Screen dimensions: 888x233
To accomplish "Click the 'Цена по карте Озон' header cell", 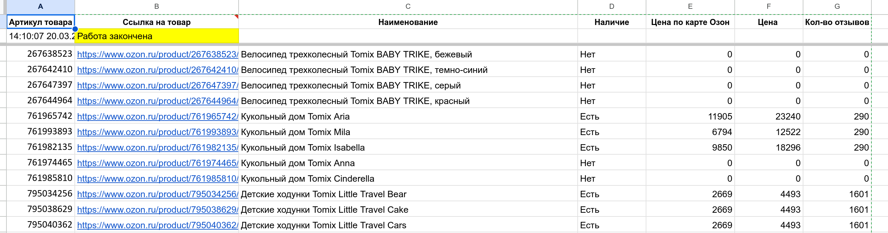I will [x=690, y=22].
